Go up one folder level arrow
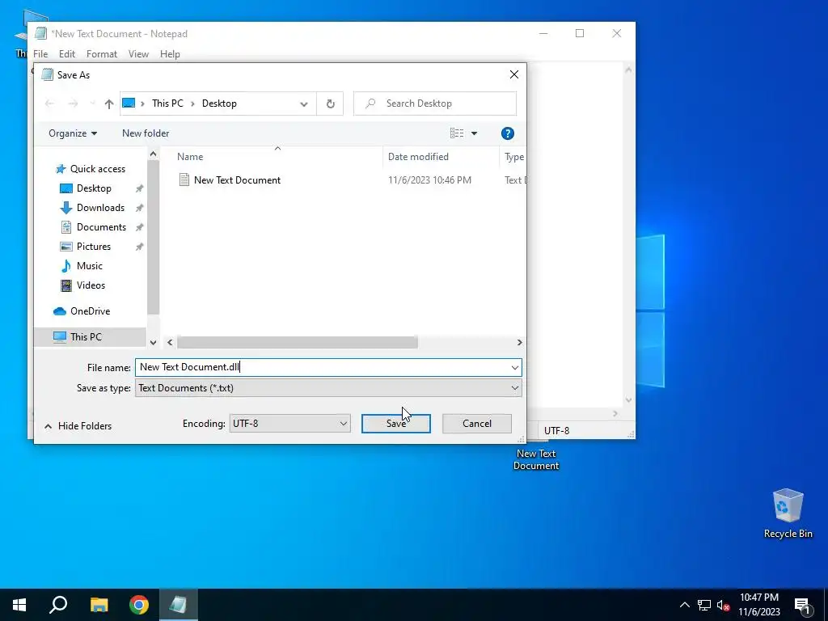Screen dimensions: 828x621 [x=109, y=103]
